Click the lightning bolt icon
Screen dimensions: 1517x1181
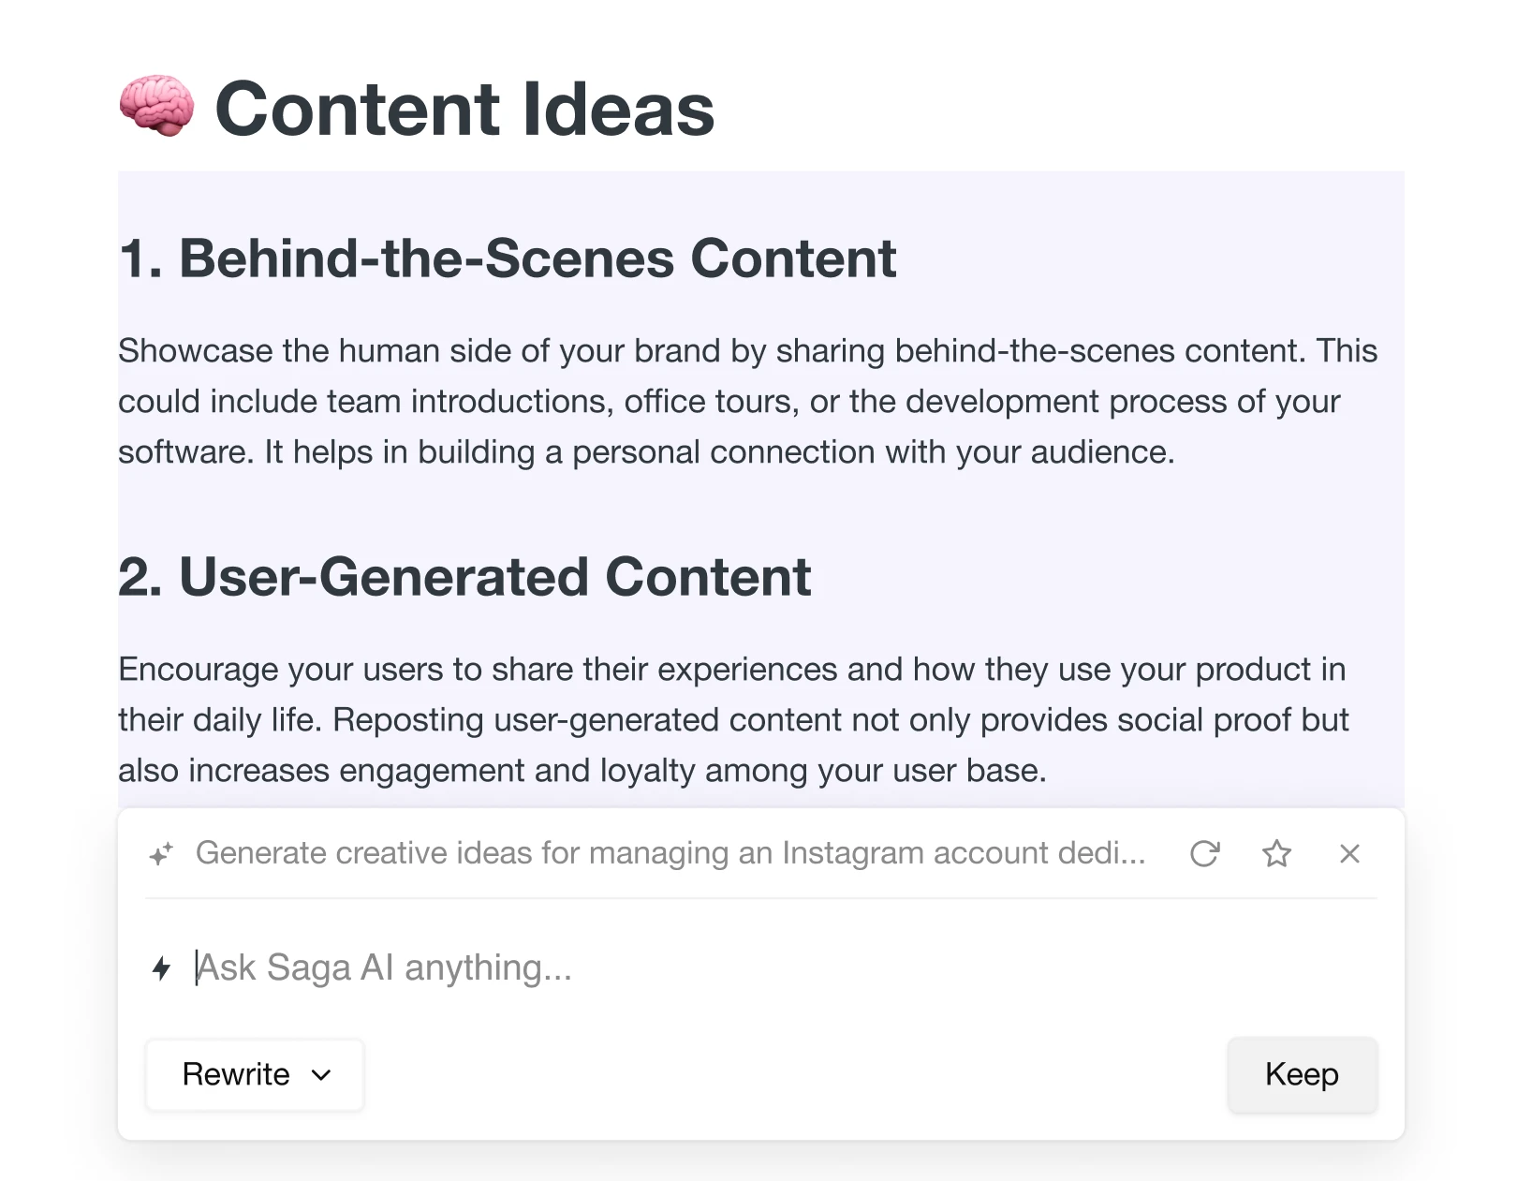(x=161, y=967)
